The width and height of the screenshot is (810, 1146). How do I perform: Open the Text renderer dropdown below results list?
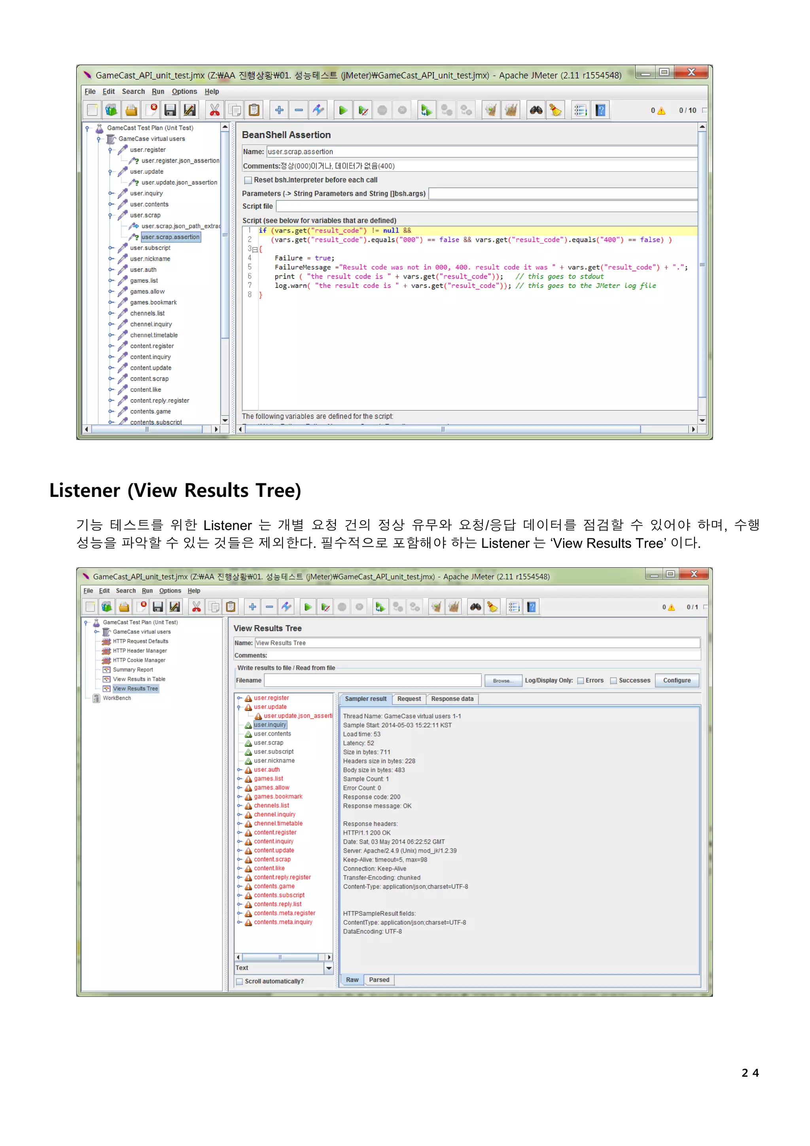click(x=329, y=968)
